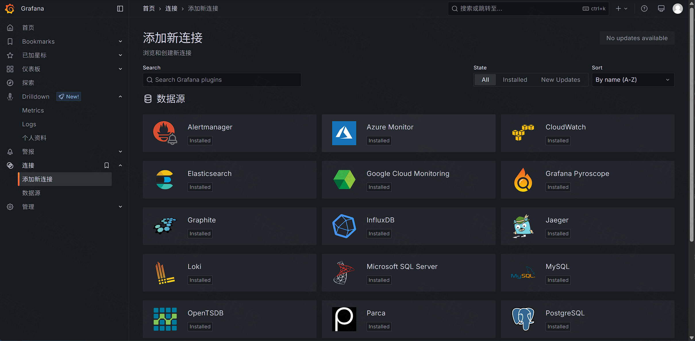The height and width of the screenshot is (341, 695).
Task: Click the scrollbar down arrow
Action: [x=692, y=338]
